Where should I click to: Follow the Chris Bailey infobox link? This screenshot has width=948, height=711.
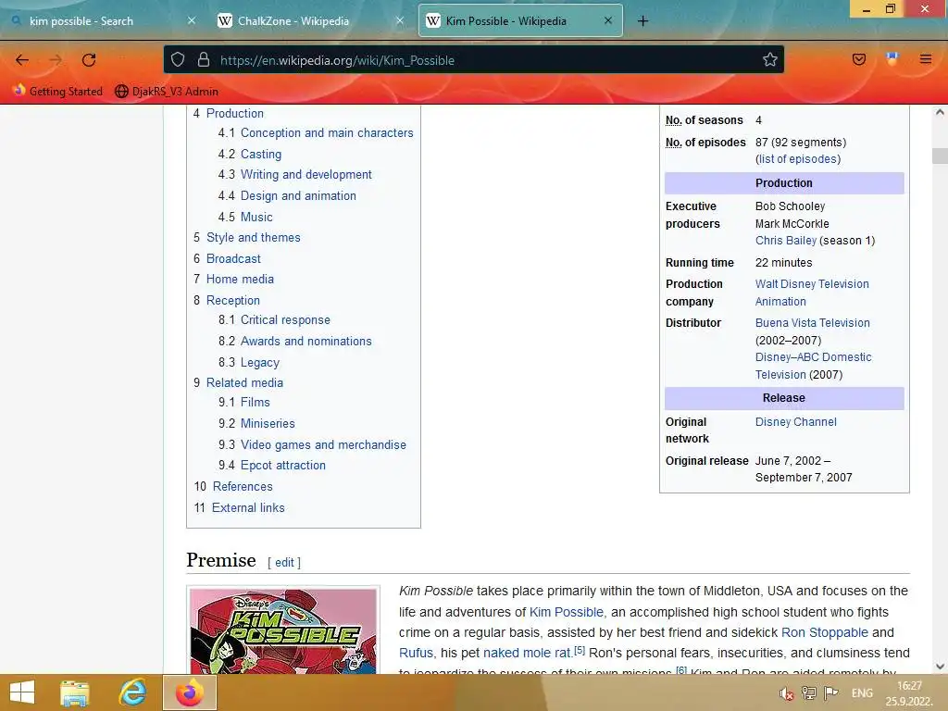click(785, 241)
